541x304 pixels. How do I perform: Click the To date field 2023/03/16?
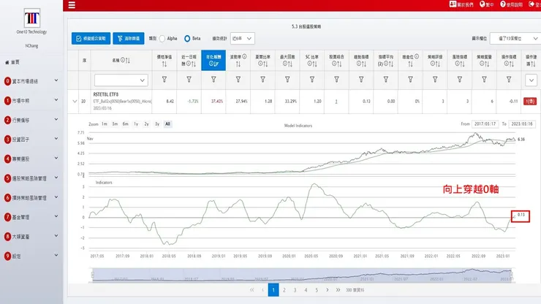522,124
